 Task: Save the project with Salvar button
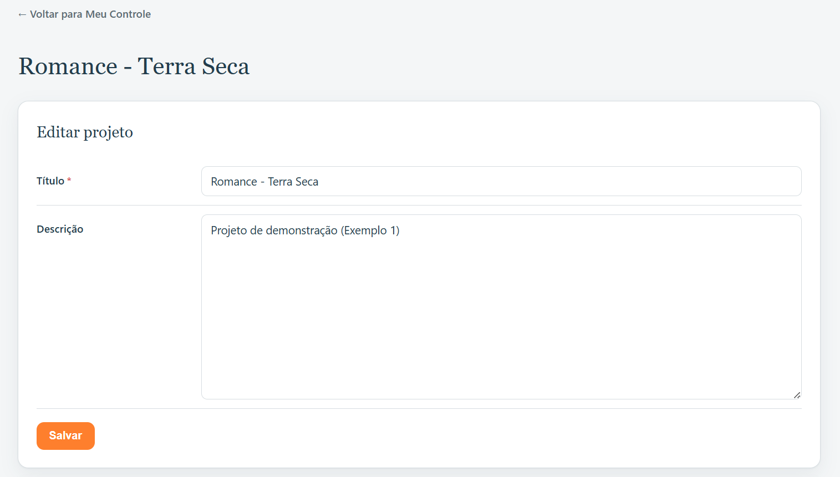pos(65,436)
